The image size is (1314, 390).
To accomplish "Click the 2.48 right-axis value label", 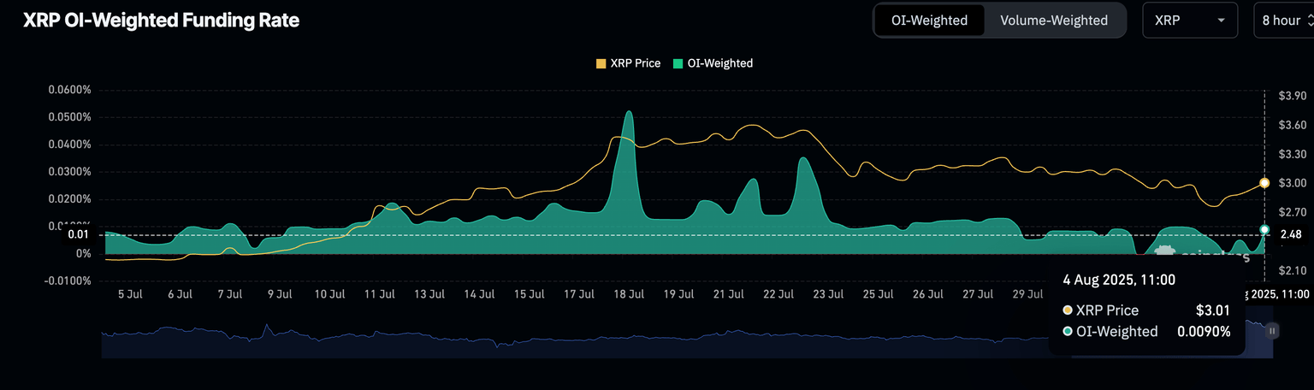I will pos(1290,234).
